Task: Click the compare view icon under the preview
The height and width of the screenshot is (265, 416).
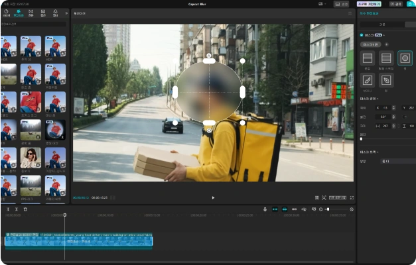Action: click(316, 197)
